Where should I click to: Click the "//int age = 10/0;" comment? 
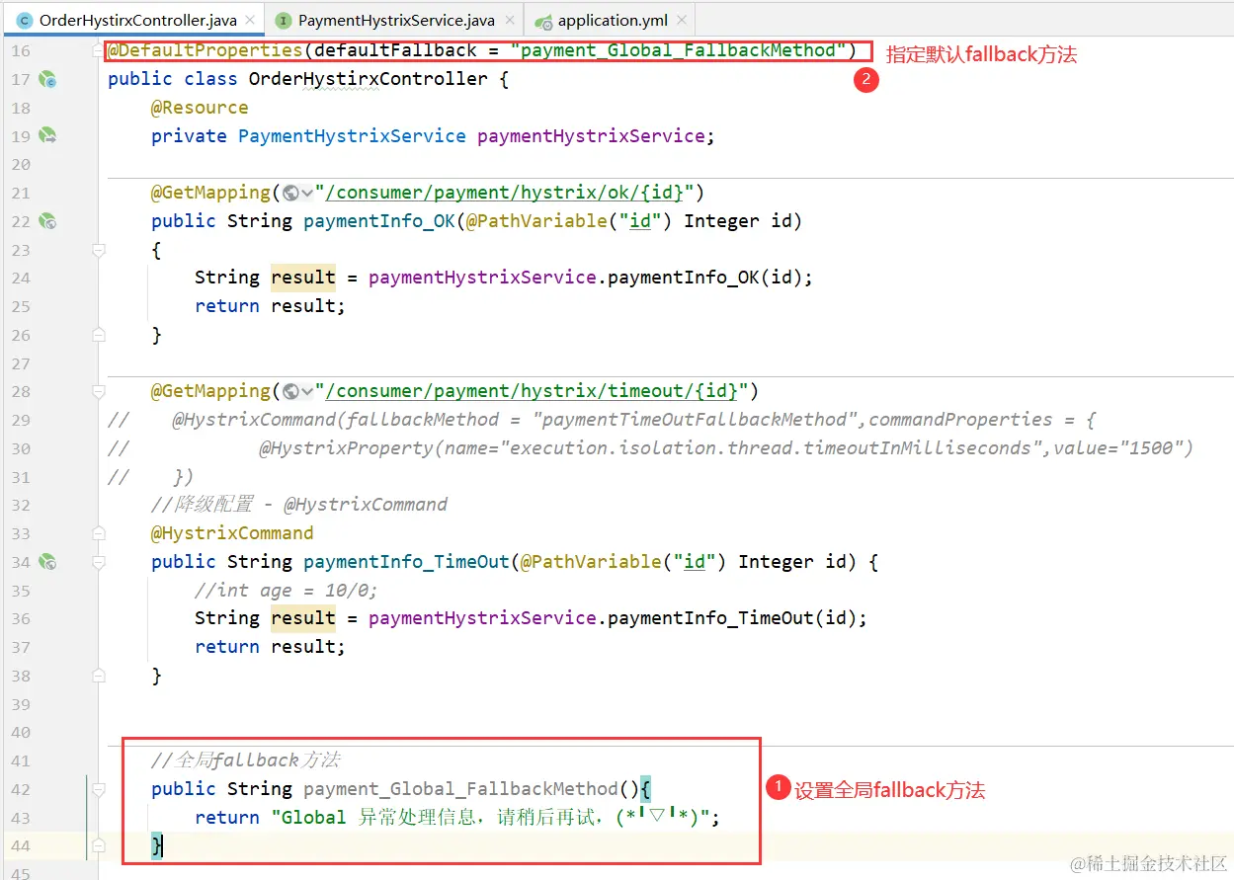(287, 591)
